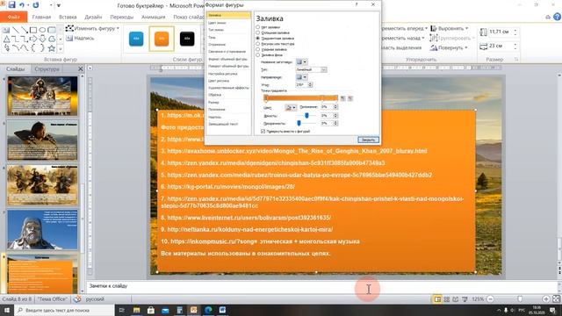Click the angle spinner in fill dialog

(310, 85)
